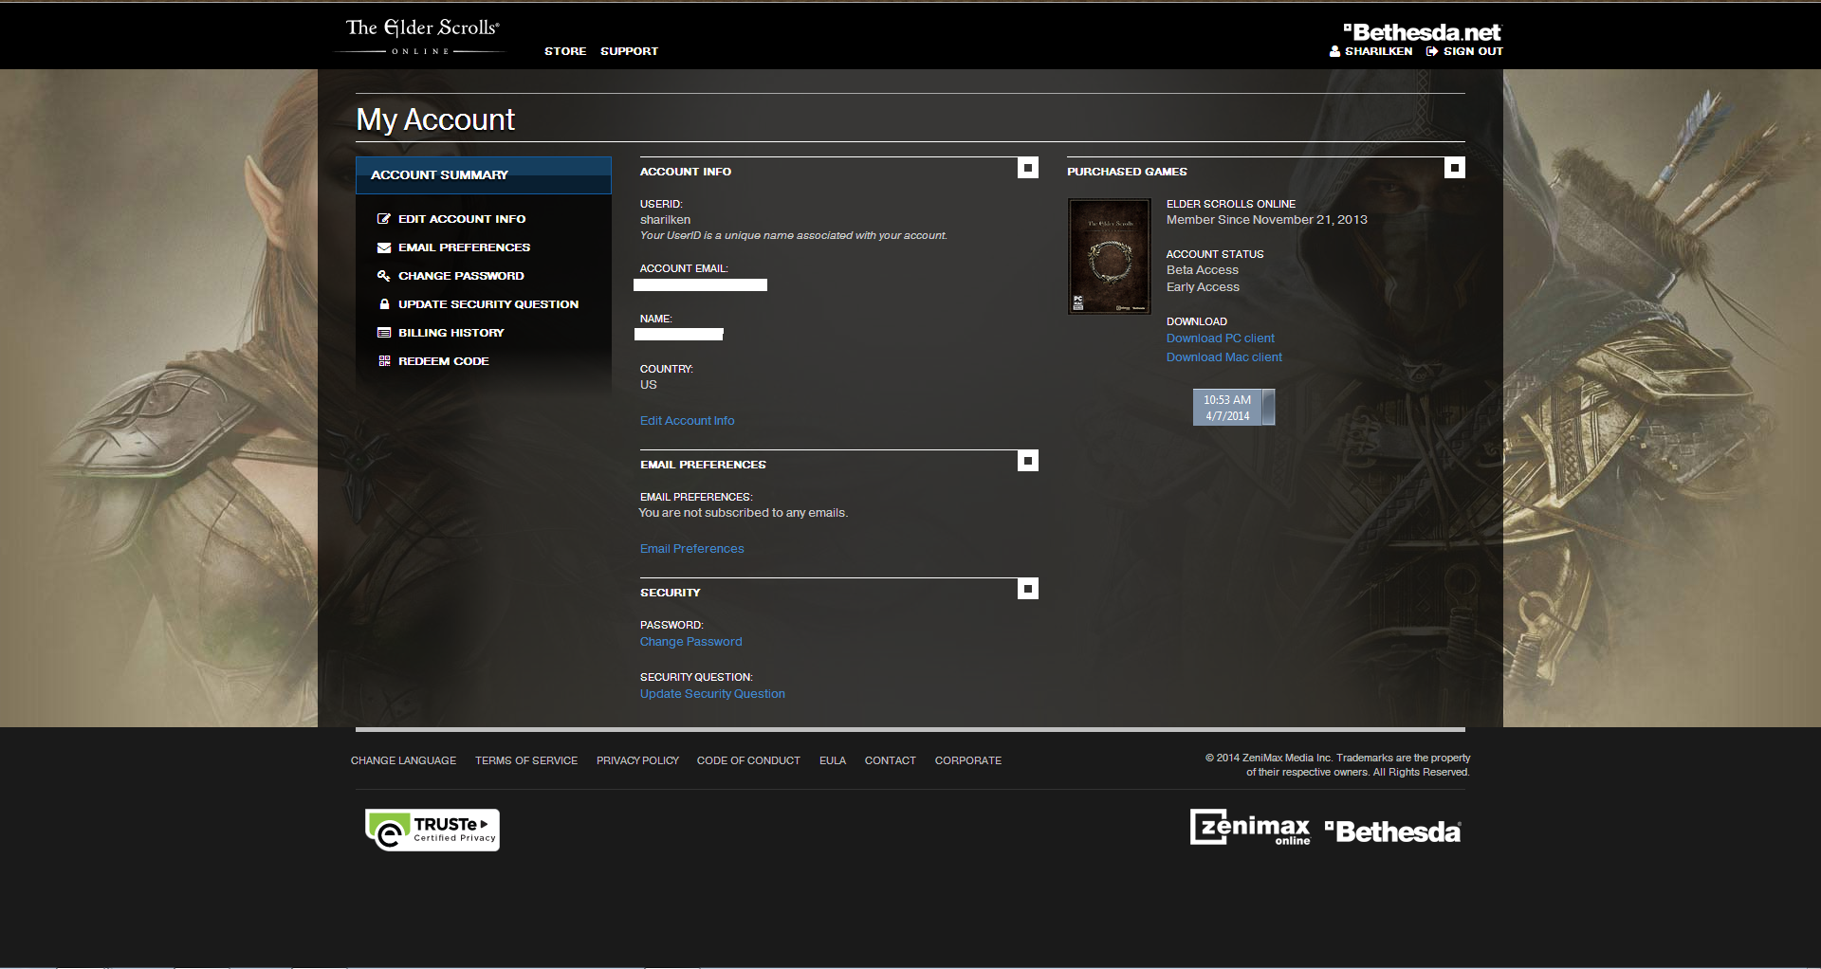
Task: Click the 'Beta Access' status text
Action: 1203,270
